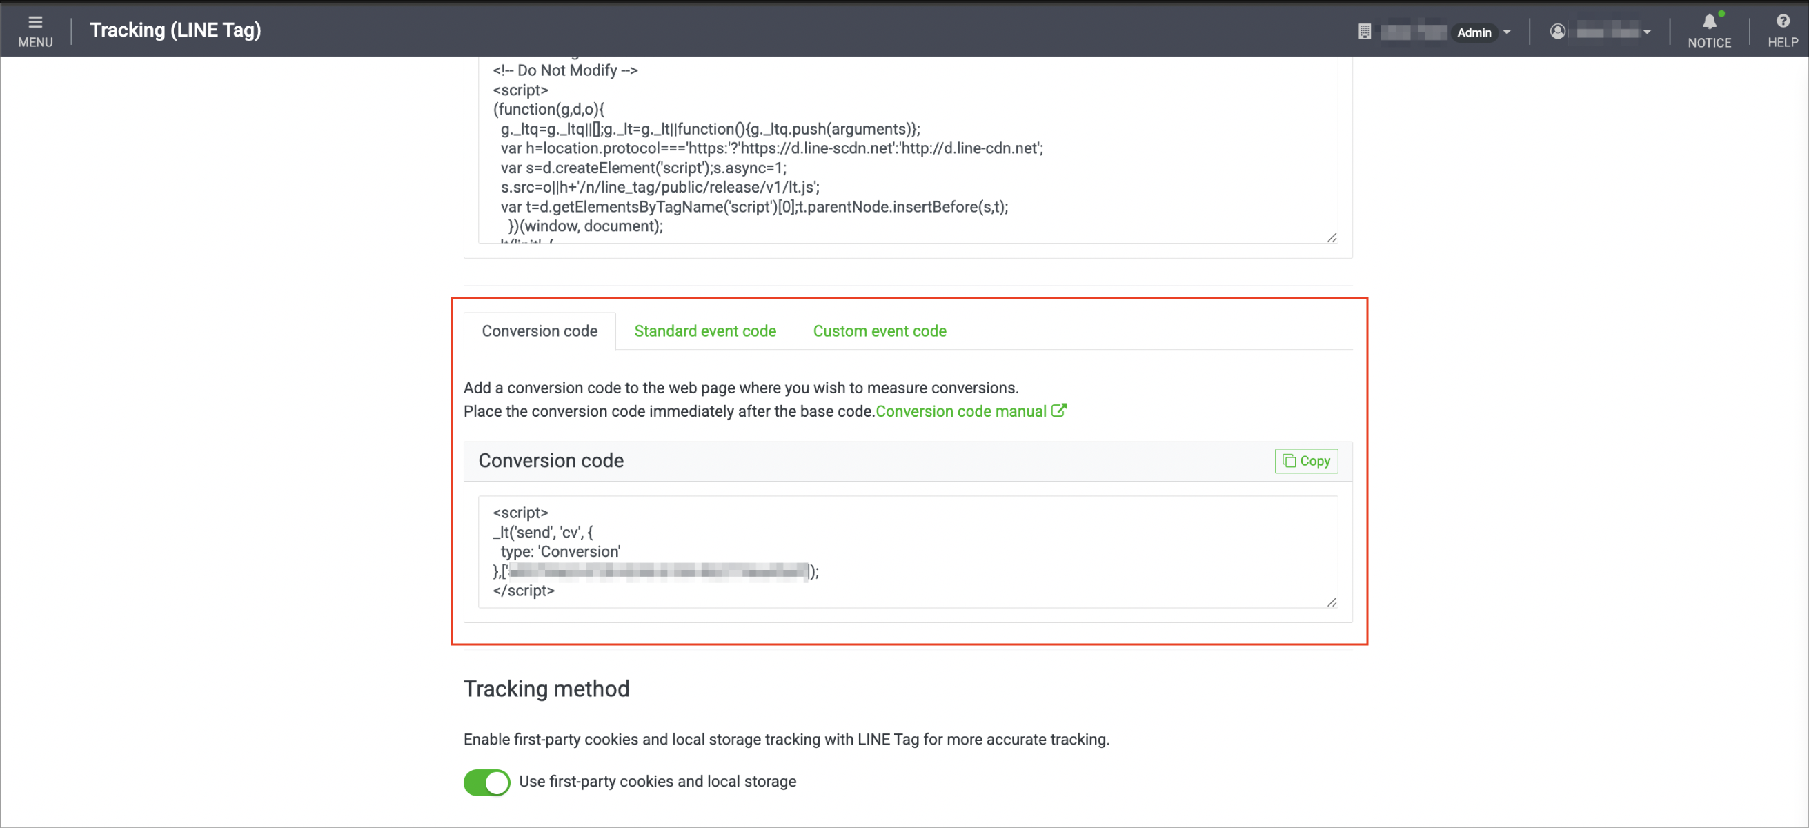Click the NOTICE bell icon
This screenshot has width=1809, height=828.
pyautogui.click(x=1709, y=22)
